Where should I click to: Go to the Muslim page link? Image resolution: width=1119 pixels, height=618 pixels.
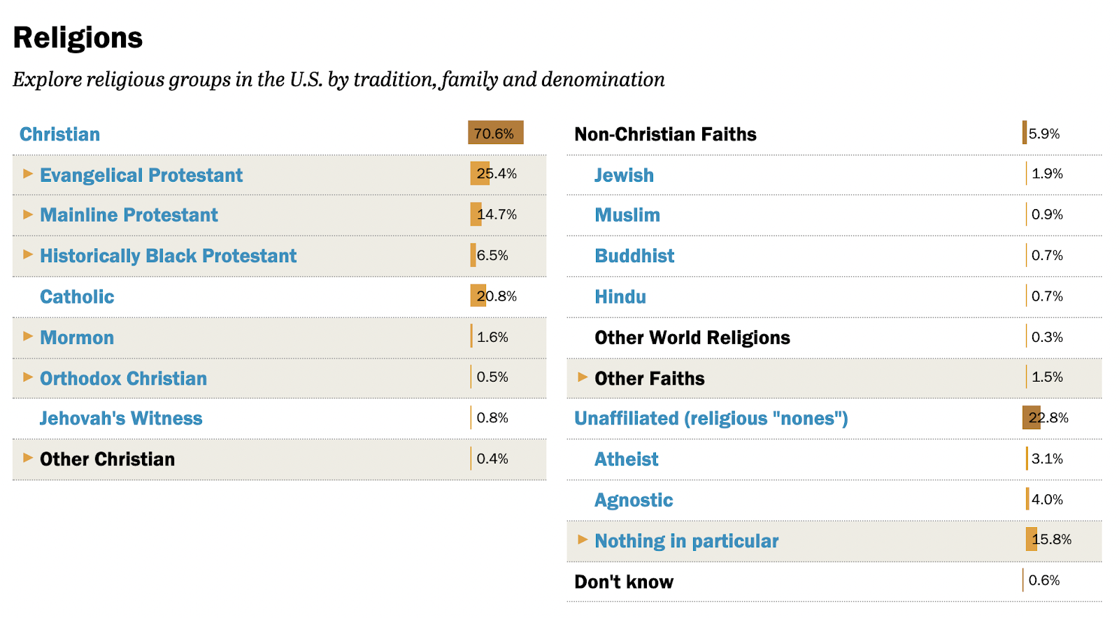(627, 215)
